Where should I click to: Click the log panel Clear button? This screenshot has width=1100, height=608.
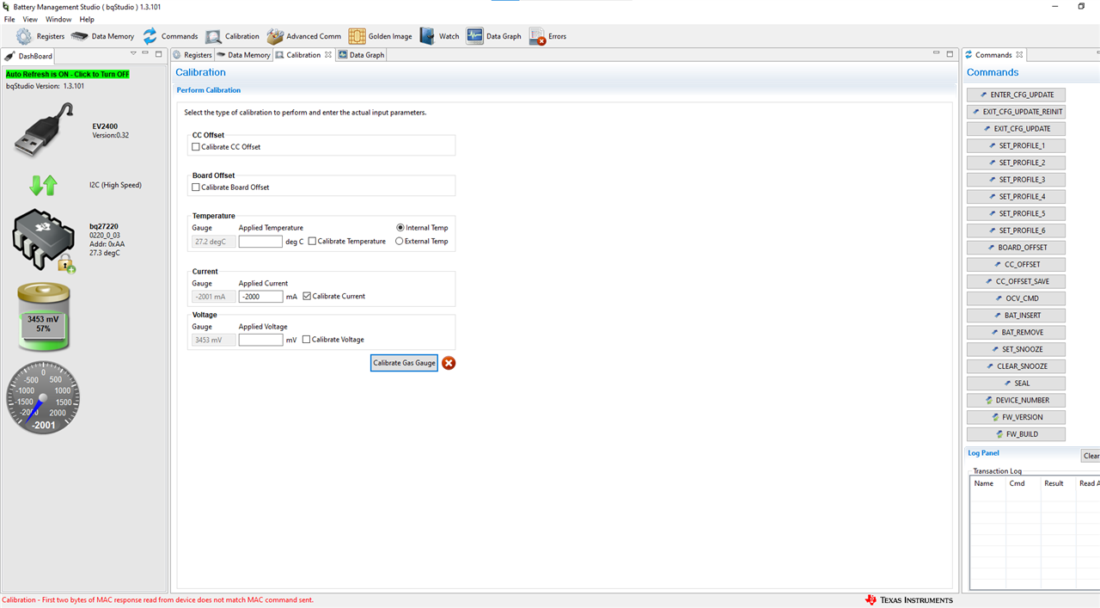click(1091, 456)
